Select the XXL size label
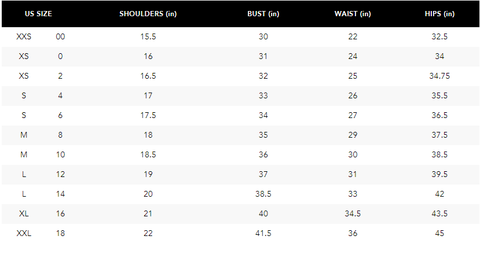 click(24, 233)
